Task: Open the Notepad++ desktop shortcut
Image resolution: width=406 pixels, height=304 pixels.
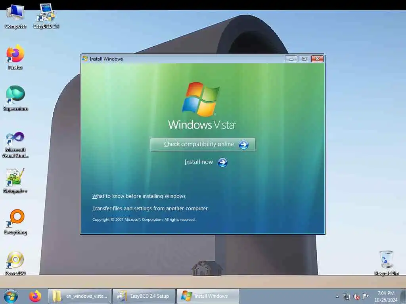Action: (x=15, y=181)
